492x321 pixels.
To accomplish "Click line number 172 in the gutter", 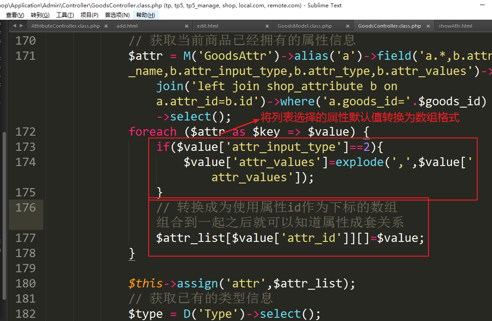I will pyautogui.click(x=25, y=132).
